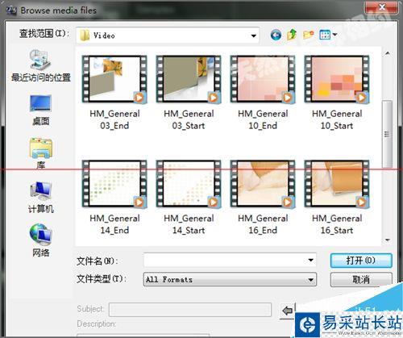The image size is (403, 338).
Task: Select Network (网络) in sidebar
Action: pos(41,240)
